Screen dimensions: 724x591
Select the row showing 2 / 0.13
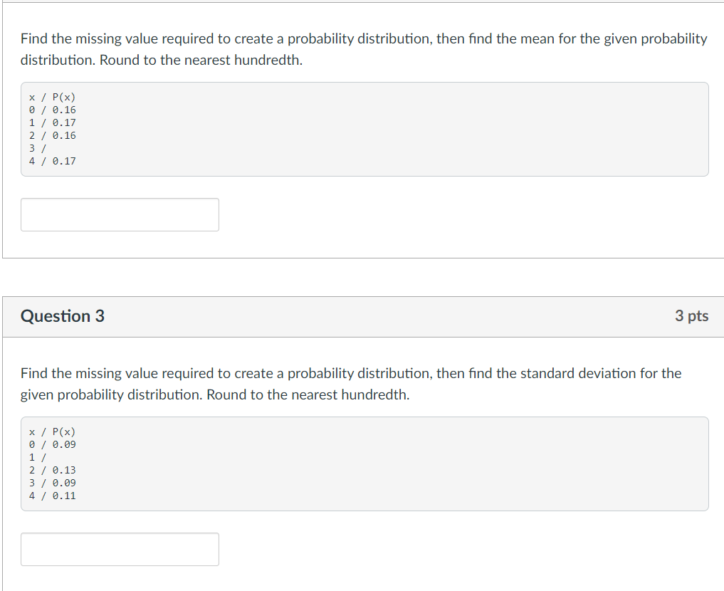(53, 470)
